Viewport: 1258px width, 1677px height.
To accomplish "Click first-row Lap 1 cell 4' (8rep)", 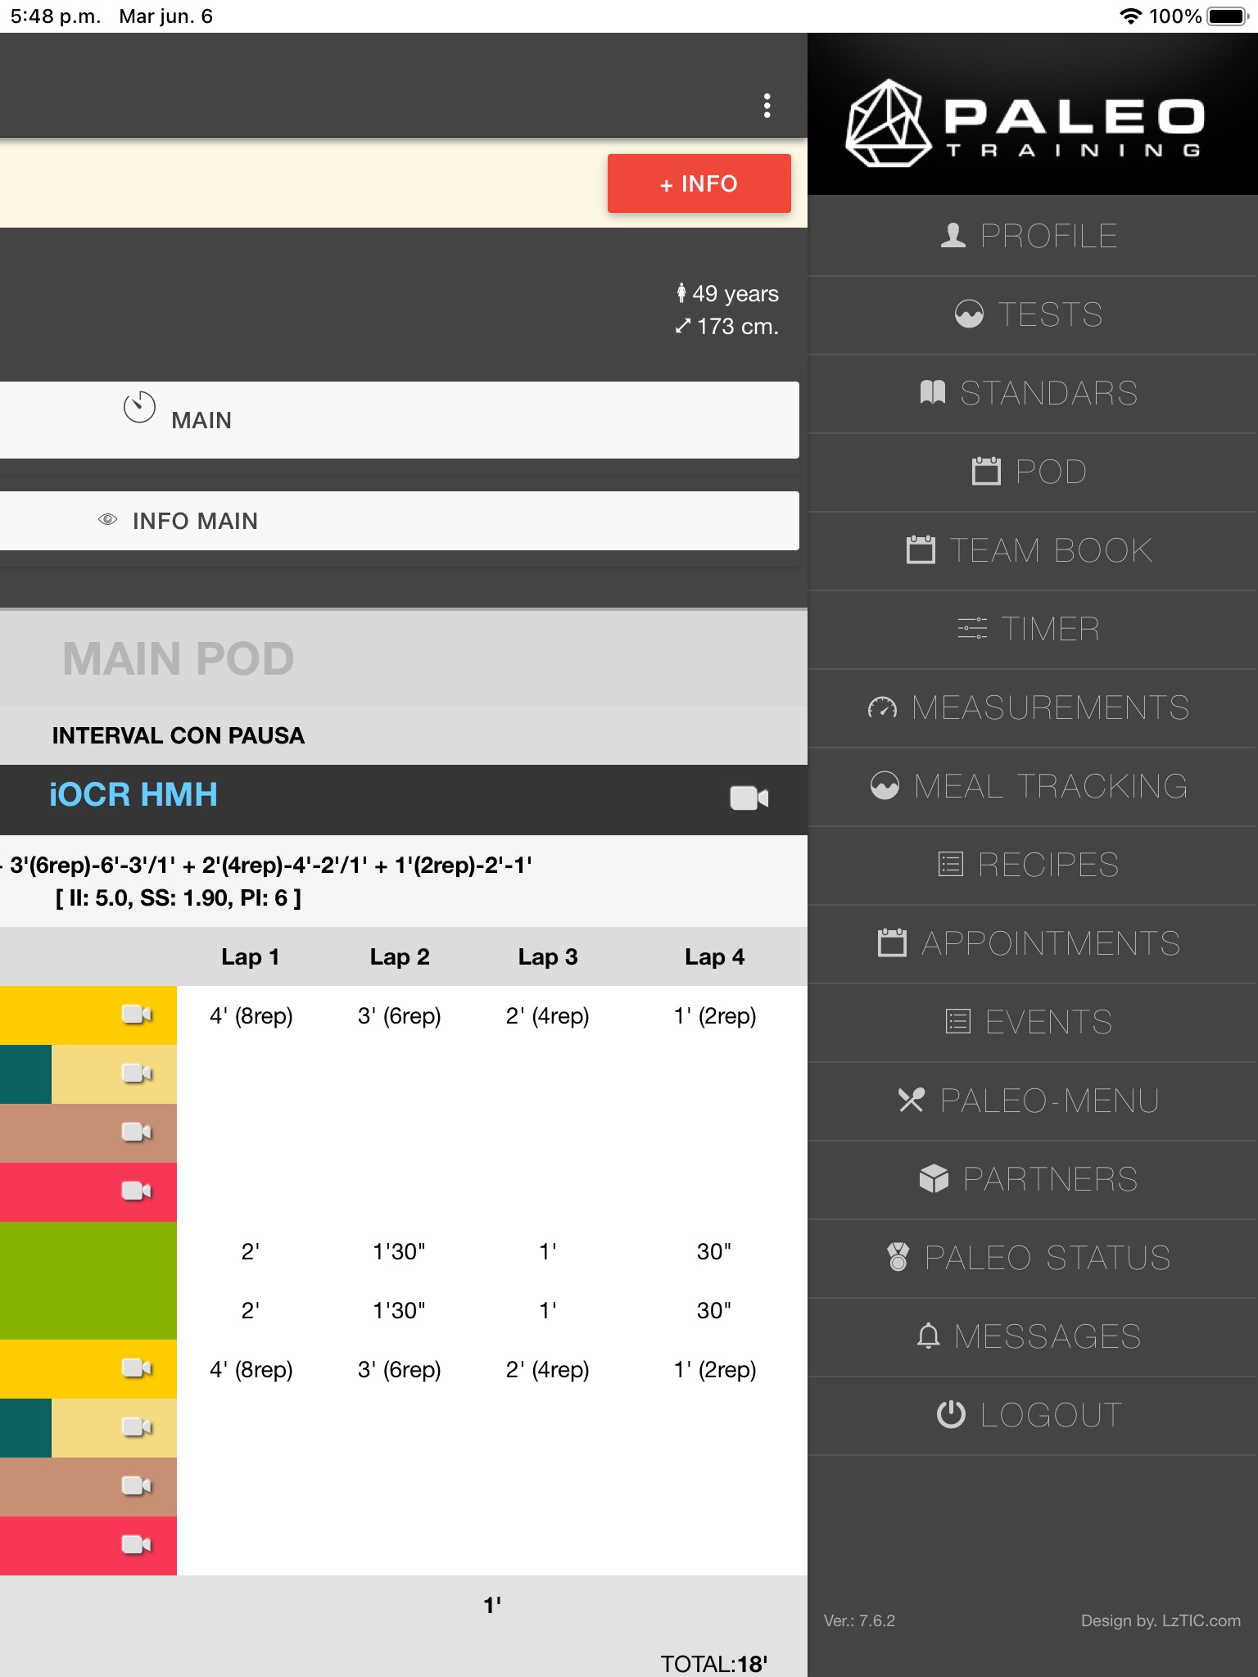I will [251, 1015].
